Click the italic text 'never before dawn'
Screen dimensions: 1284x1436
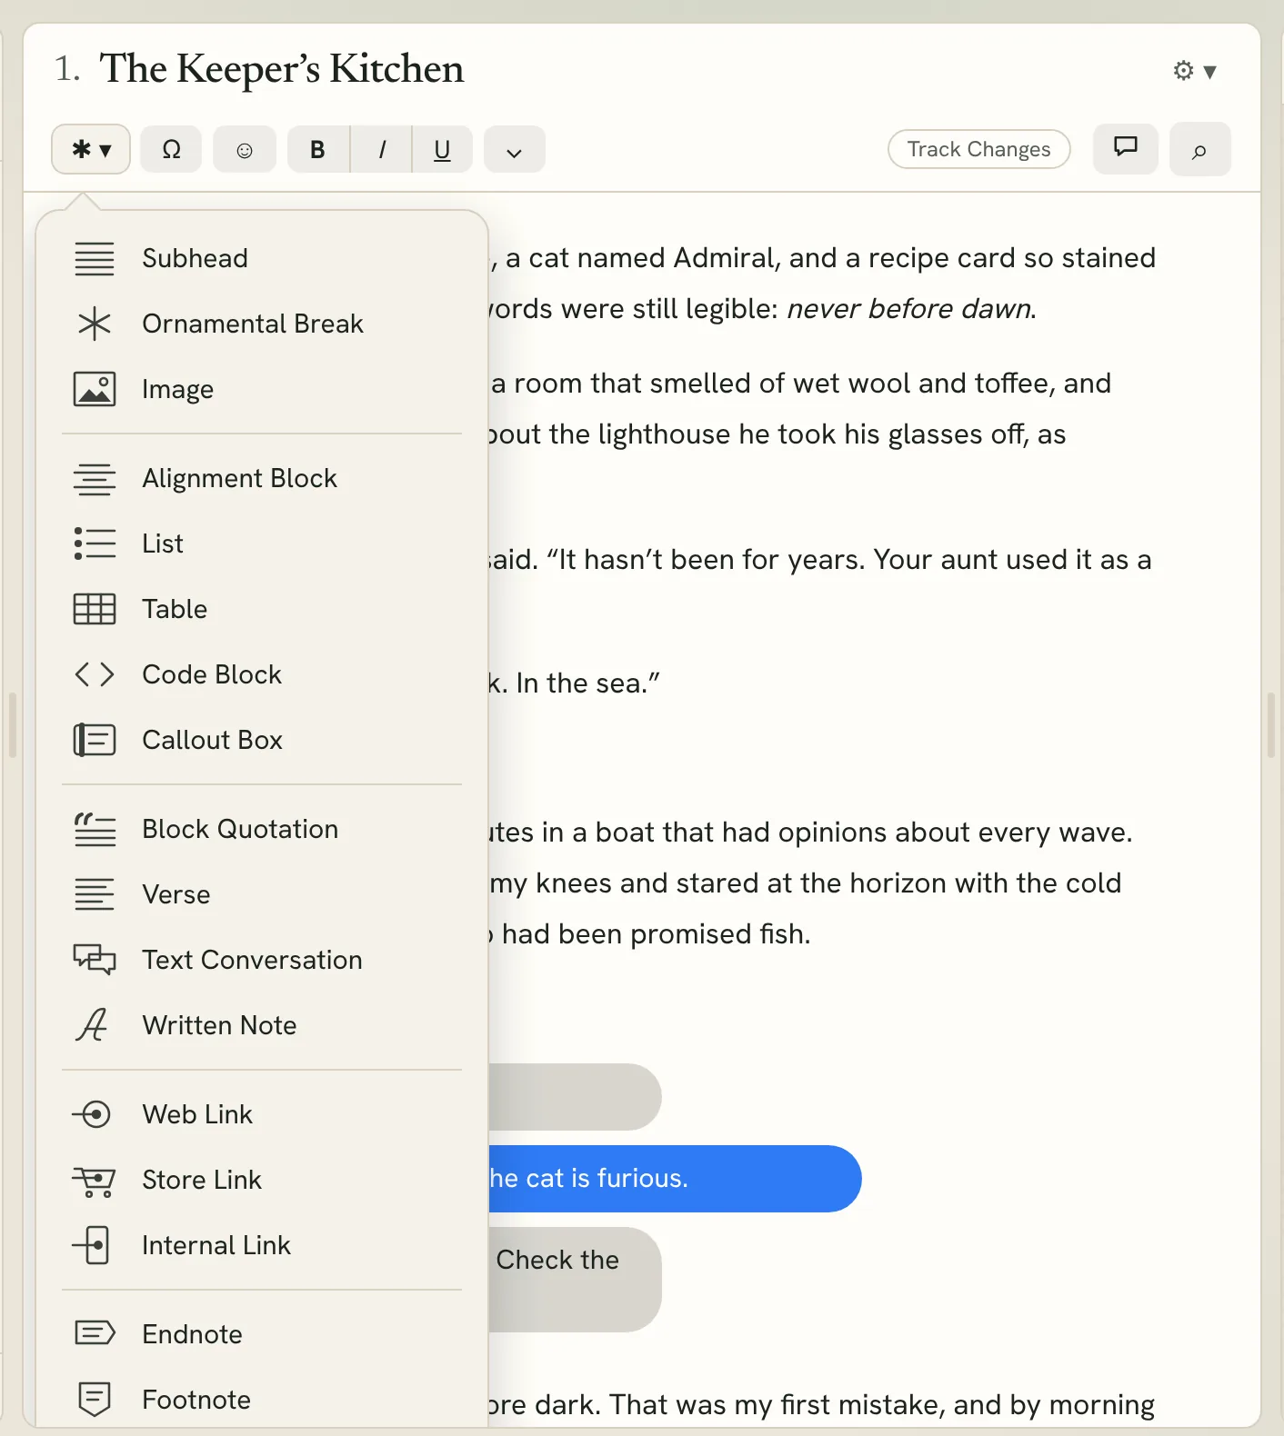point(909,309)
